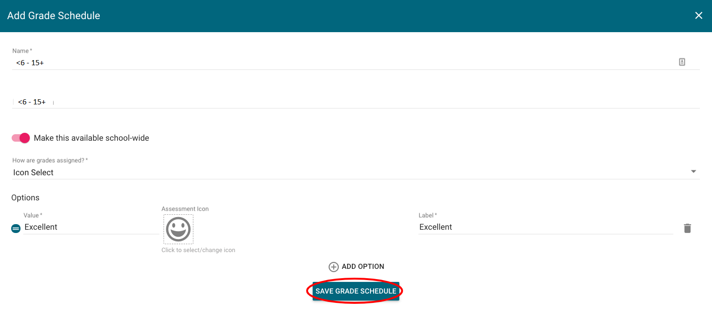Click the 'Make this available school-wide' label
The height and width of the screenshot is (315, 712).
coord(91,138)
